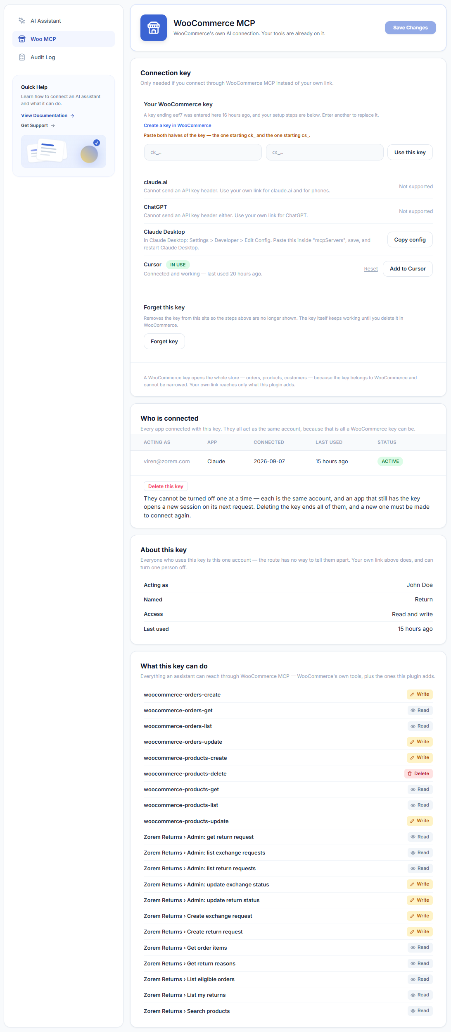
Task: Click the trash Delete badge for products-delete
Action: [418, 773]
